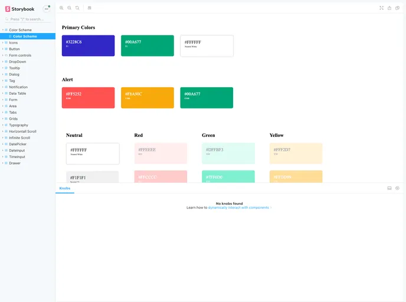Image resolution: width=406 pixels, height=302 pixels.
Task: Reset zoom with the toolbar icon
Action: pos(77,8)
